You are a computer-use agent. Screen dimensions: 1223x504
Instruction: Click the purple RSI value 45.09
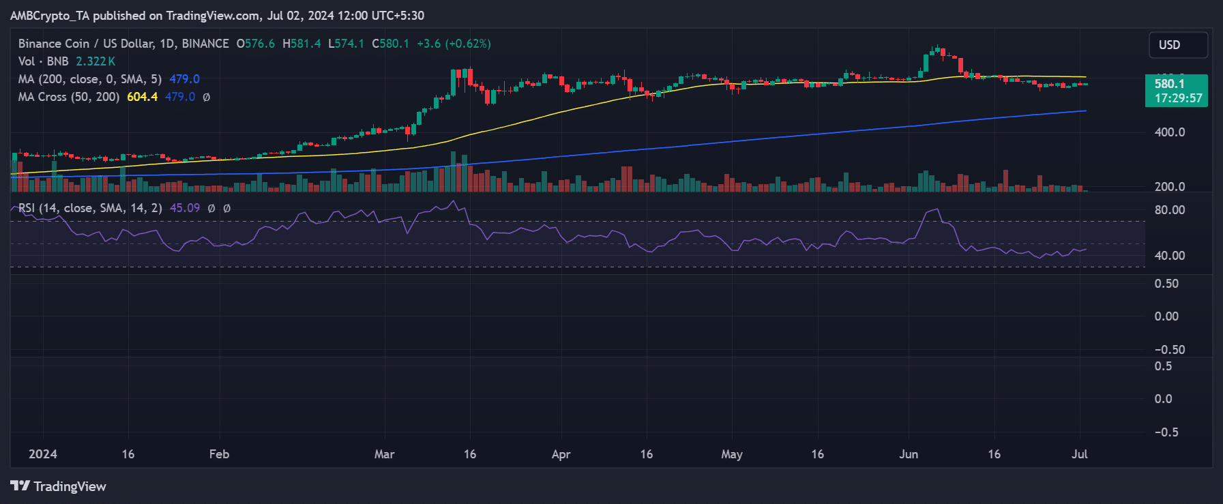pyautogui.click(x=185, y=208)
